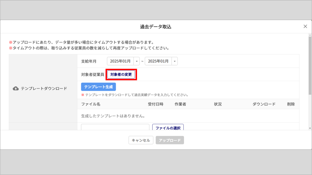Click the 生成したテンプレートはありません message
312x175 pixels.
coord(113,116)
